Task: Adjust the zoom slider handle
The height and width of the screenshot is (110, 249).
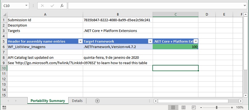Action: point(217,108)
